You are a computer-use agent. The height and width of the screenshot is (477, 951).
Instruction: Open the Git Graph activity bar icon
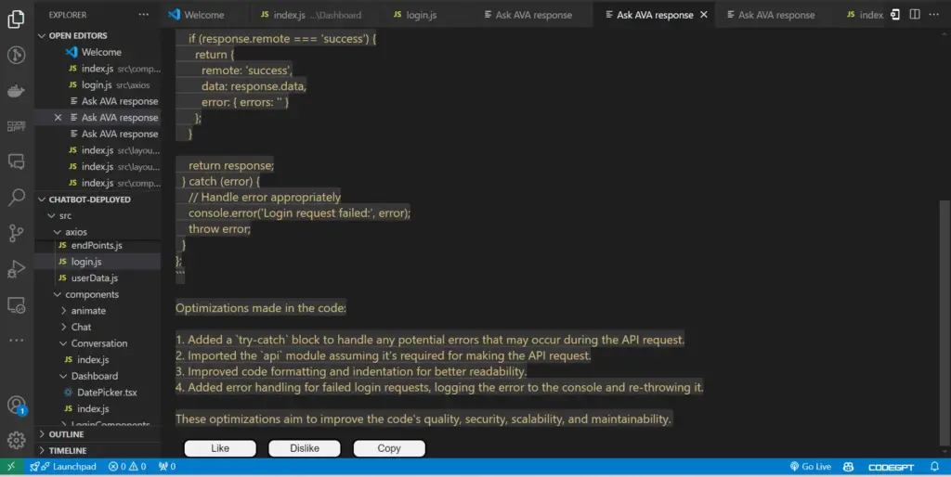coord(17,55)
